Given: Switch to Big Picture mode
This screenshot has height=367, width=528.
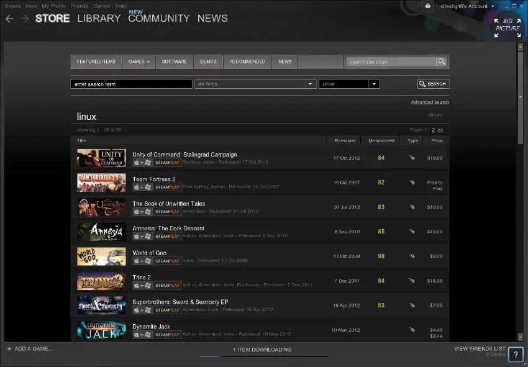Looking at the screenshot, I should tap(508, 28).
